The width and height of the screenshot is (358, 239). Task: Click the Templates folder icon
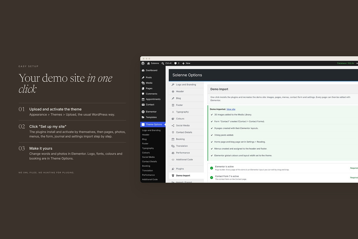point(143,117)
